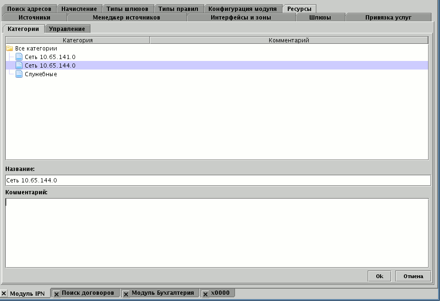Click document icon of Служебные category

click(19, 74)
